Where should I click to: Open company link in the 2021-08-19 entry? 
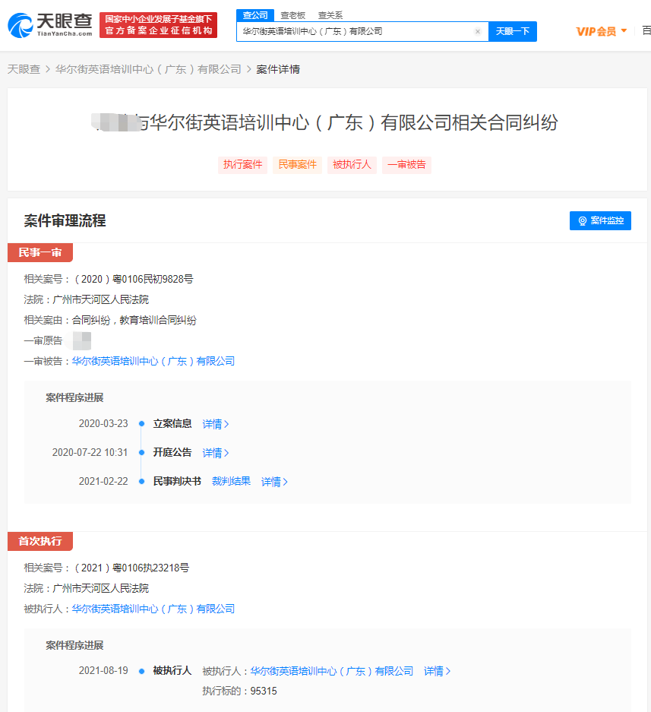332,671
